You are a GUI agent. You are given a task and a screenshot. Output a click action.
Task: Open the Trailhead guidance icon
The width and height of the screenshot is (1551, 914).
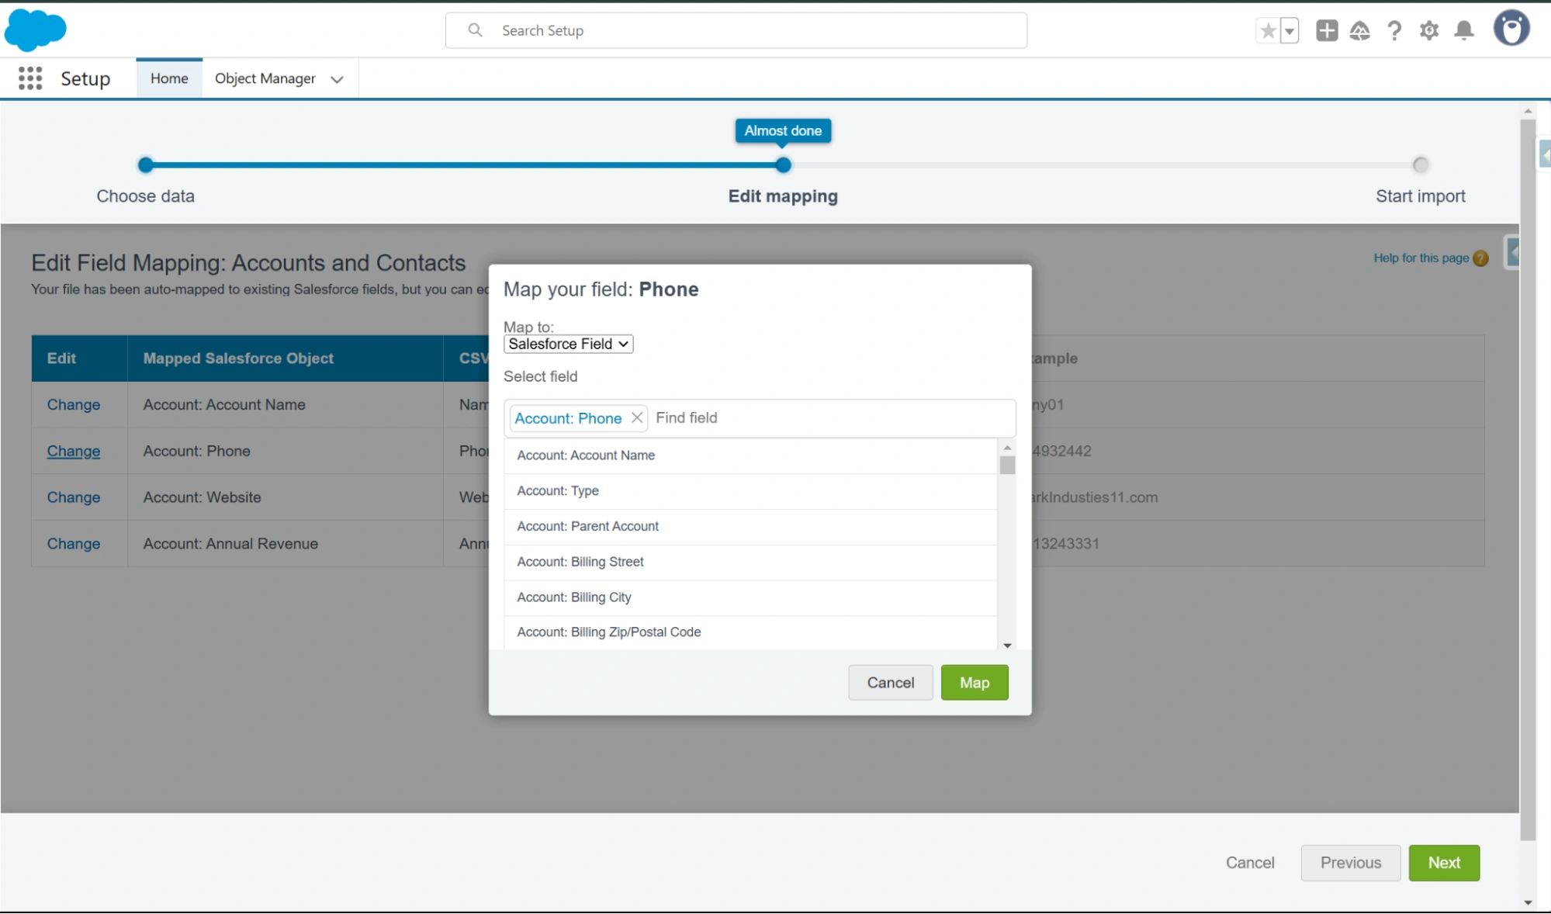click(x=1359, y=31)
